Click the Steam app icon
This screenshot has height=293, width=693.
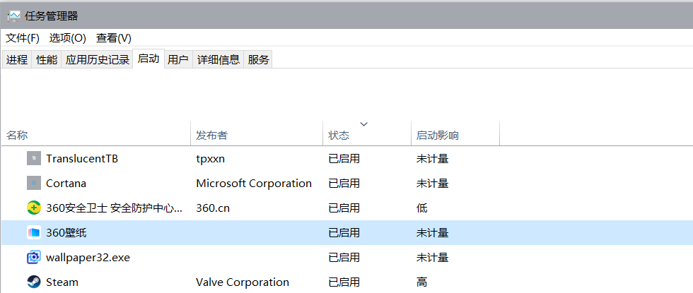tap(34, 282)
